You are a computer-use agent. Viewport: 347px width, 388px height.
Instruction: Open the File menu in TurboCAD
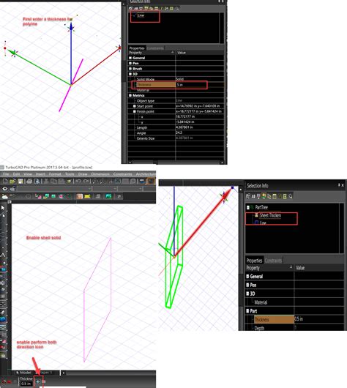(x=6, y=174)
